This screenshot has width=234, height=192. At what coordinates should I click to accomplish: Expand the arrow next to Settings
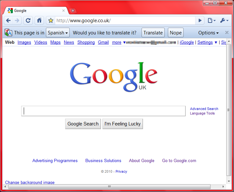click(x=216, y=43)
